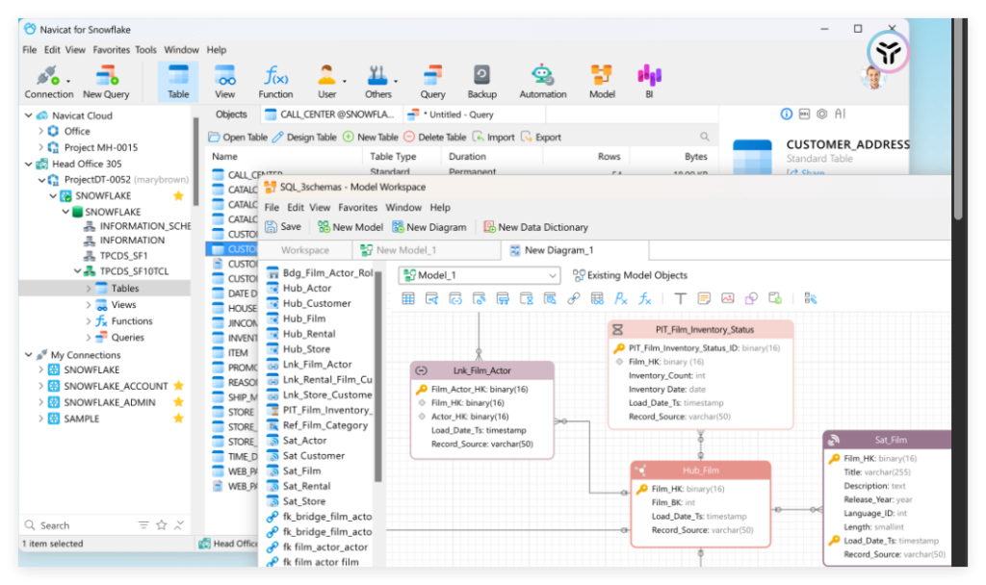Switch to the Objects tab
The width and height of the screenshot is (986, 585).
(x=231, y=114)
